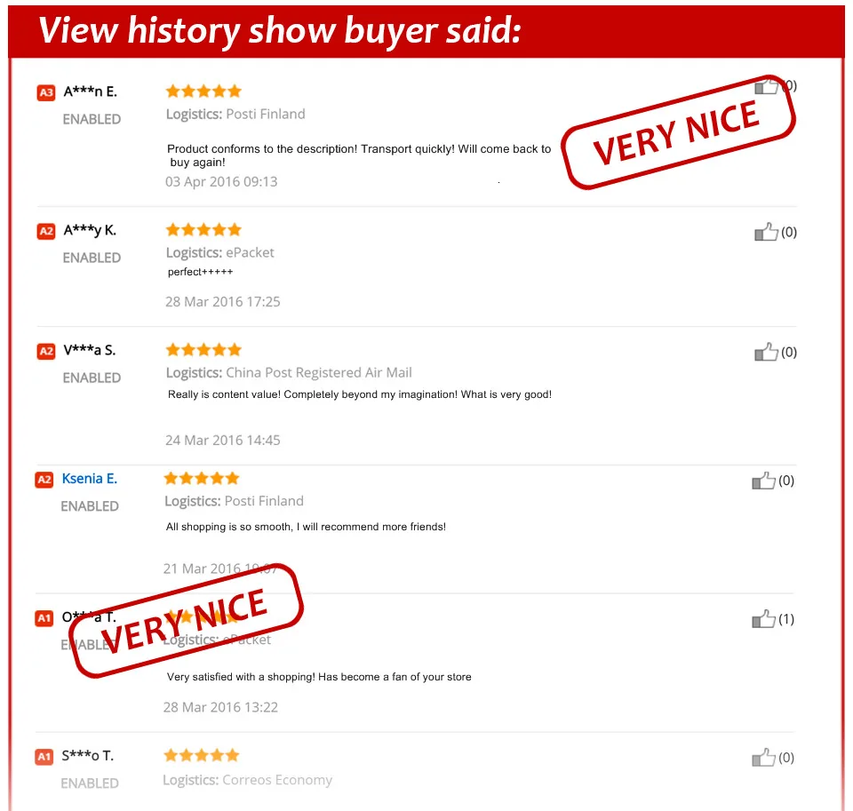Click the V***a S. buyer name

[90, 350]
